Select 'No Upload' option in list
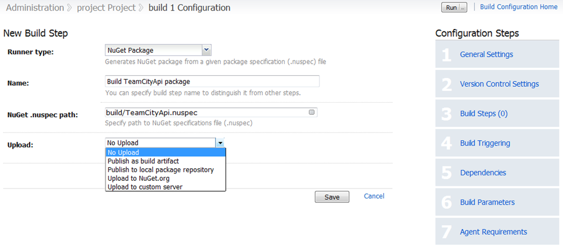563x249 pixels. [x=165, y=152]
